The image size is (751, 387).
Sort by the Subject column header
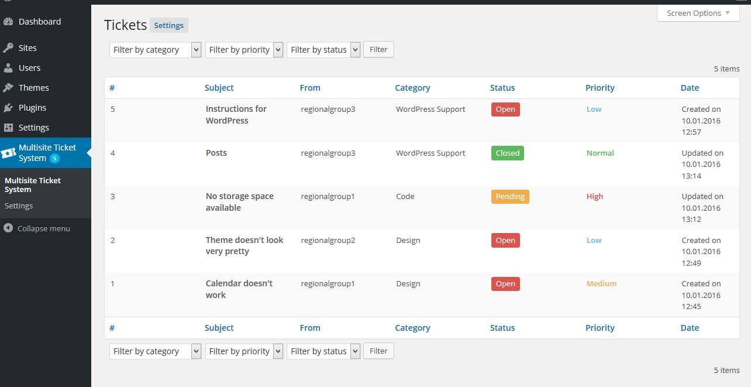point(219,88)
